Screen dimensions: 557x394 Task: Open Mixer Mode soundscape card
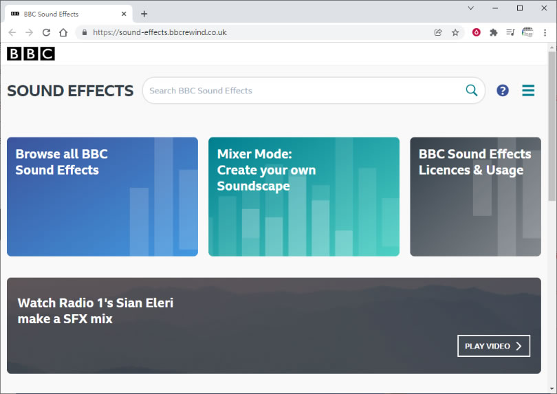point(303,197)
